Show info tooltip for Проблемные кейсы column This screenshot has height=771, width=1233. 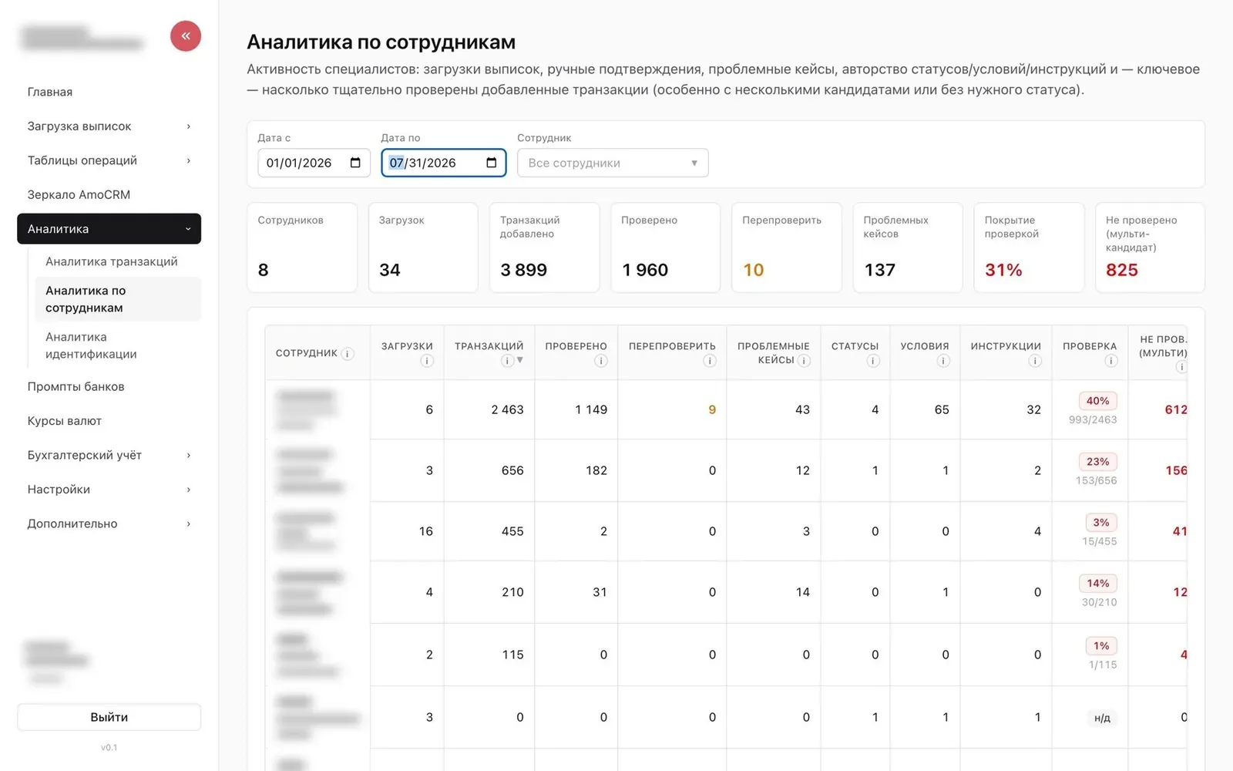[x=804, y=361]
